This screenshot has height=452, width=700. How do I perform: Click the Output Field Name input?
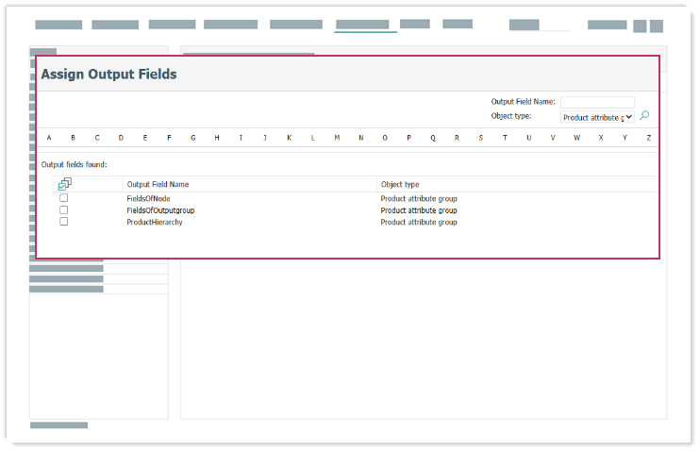coord(596,102)
